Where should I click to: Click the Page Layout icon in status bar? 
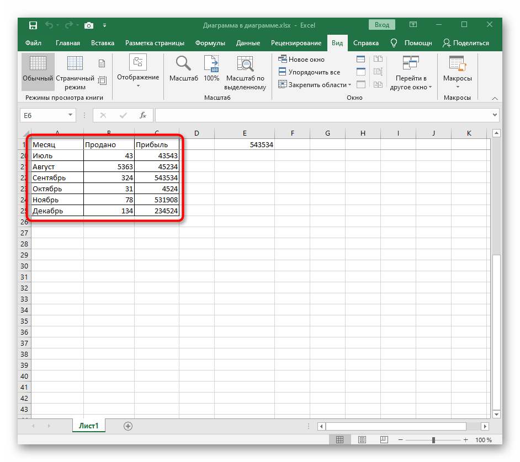362,439
